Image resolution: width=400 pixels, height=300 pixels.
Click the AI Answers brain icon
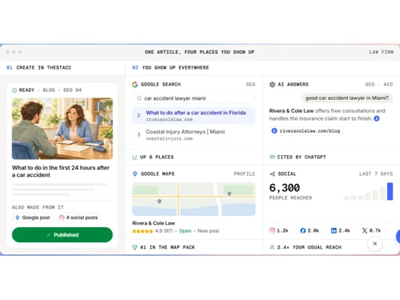272,85
